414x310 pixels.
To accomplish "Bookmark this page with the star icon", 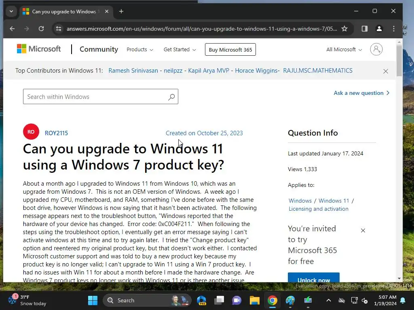I will coord(344,29).
